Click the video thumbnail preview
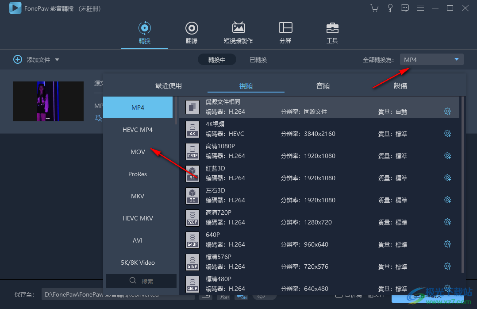 tap(48, 101)
